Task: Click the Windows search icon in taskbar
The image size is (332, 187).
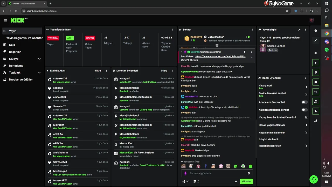Action: (x=327, y=11)
